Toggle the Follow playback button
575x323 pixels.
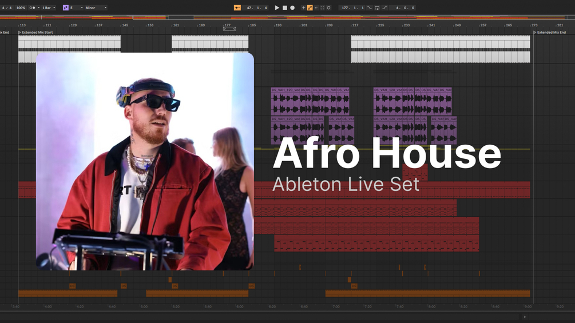[237, 7]
